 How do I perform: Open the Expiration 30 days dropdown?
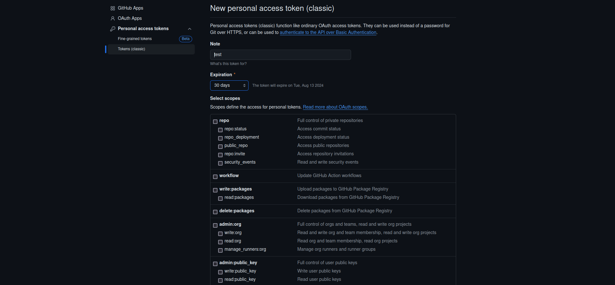pos(229,85)
